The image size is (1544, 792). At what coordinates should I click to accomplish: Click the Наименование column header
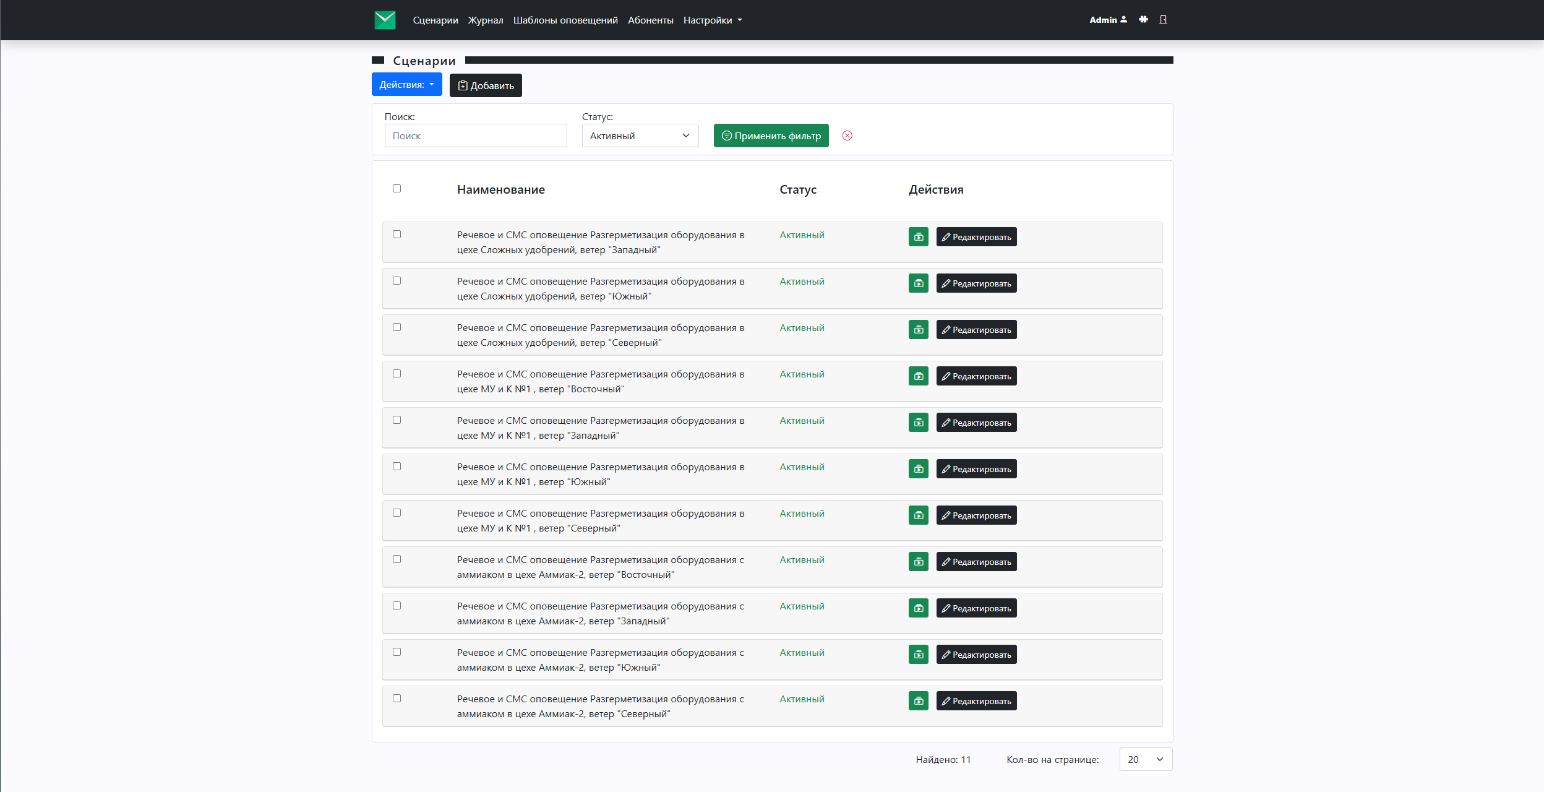click(x=501, y=189)
